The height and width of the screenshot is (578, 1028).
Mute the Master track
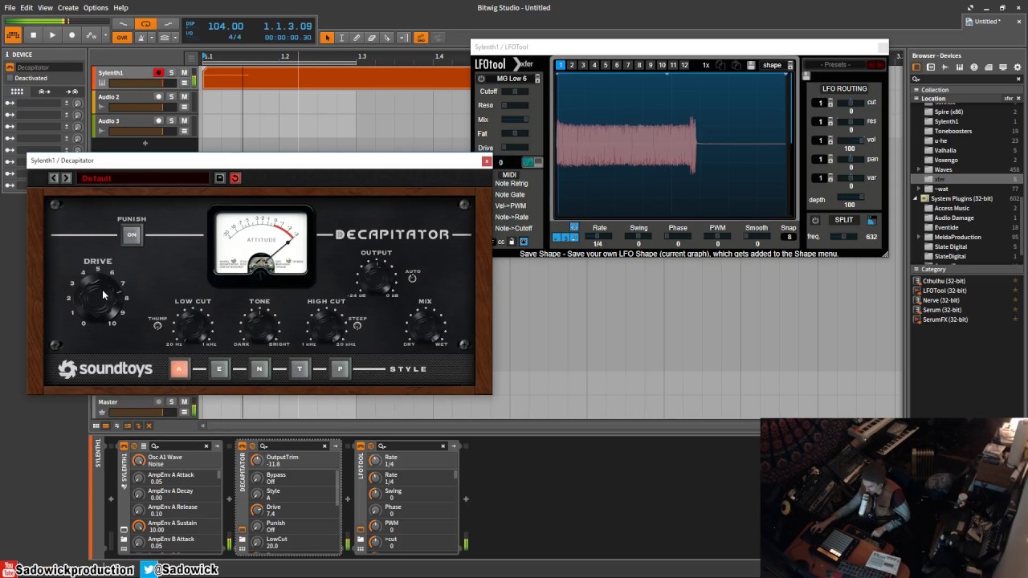coord(184,401)
